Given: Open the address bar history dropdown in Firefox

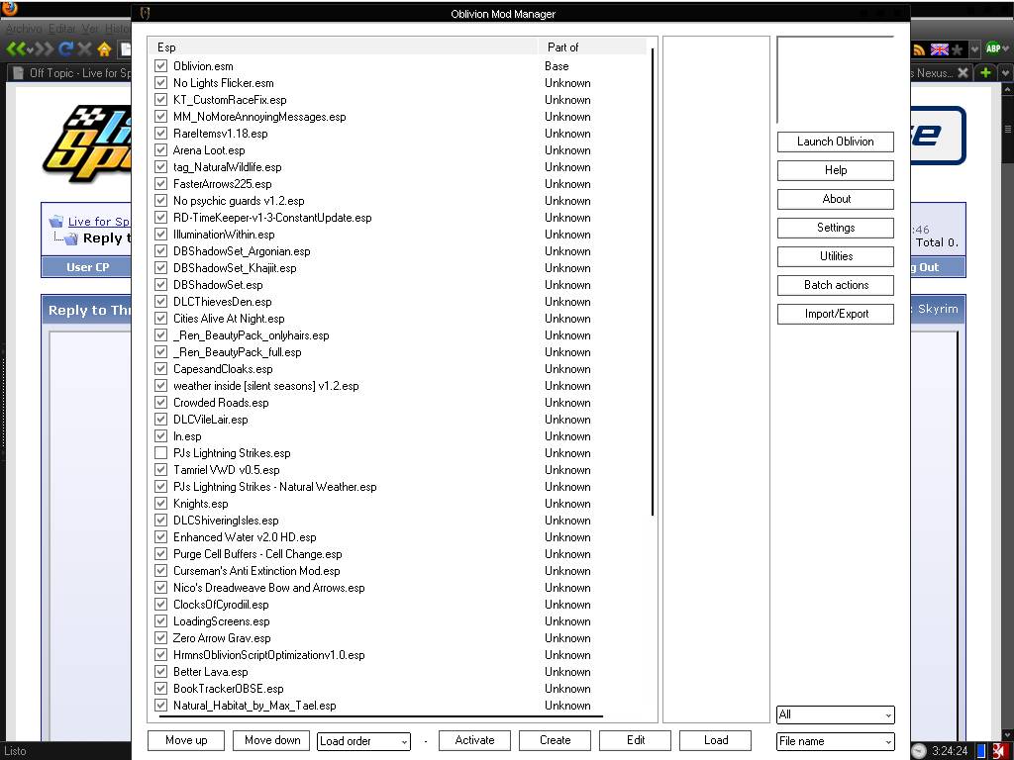Looking at the screenshot, I should (975, 49).
